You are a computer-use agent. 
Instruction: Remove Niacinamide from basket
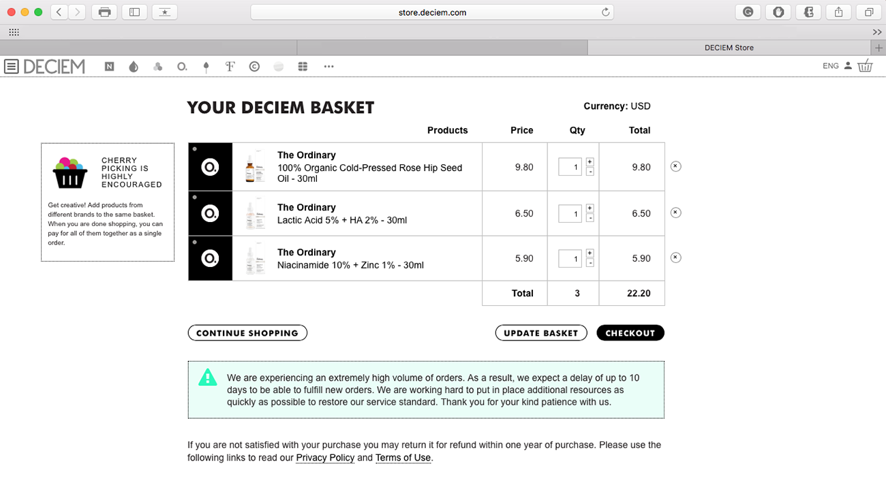(675, 257)
